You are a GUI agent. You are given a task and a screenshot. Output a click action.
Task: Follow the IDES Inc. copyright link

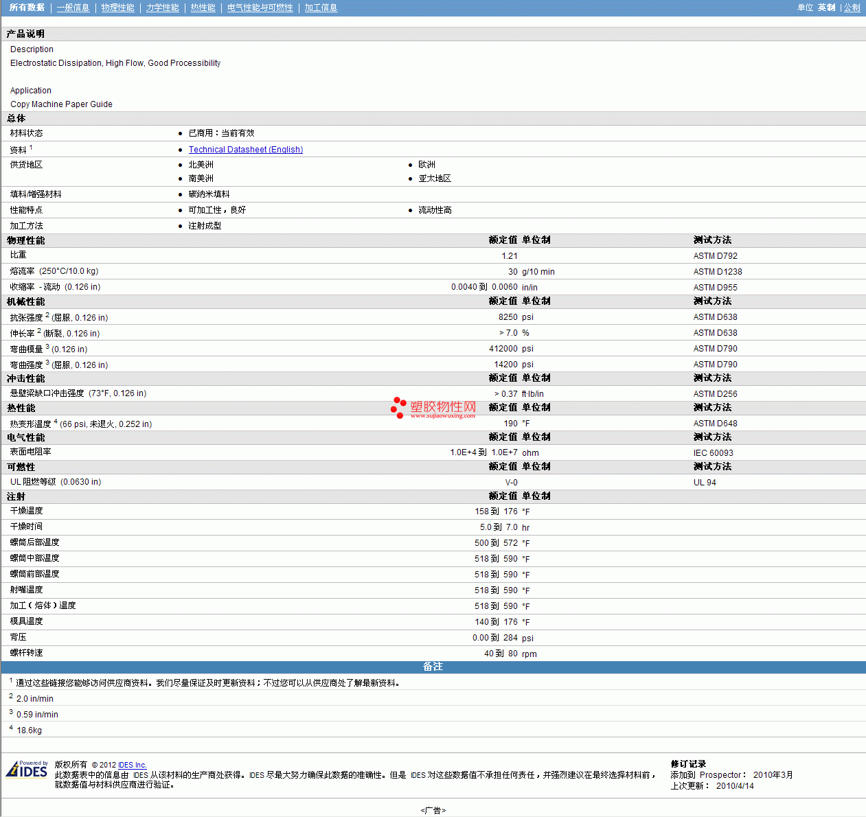[x=132, y=765]
